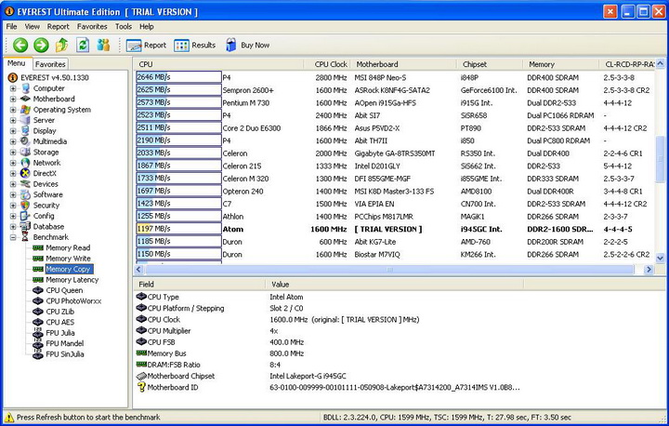The height and width of the screenshot is (426, 669).
Task: Open the Help menu
Action: [147, 26]
